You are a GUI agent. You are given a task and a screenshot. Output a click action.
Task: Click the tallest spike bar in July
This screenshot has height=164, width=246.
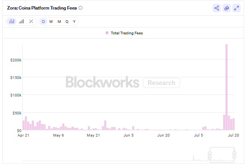[227, 87]
